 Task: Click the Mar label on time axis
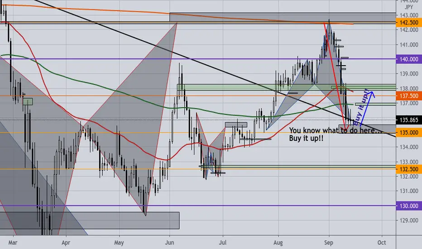pyautogui.click(x=13, y=243)
